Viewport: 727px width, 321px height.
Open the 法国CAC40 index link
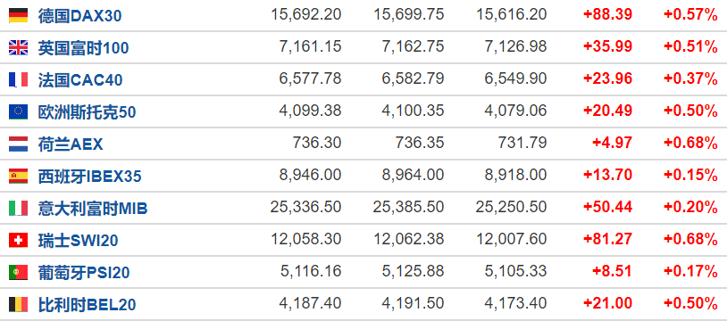click(x=80, y=80)
